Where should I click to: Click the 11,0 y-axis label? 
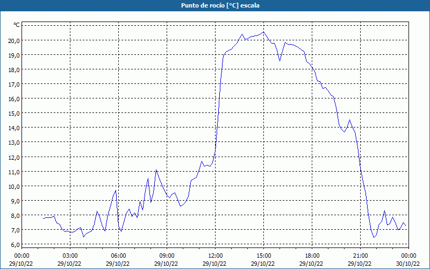point(14,172)
